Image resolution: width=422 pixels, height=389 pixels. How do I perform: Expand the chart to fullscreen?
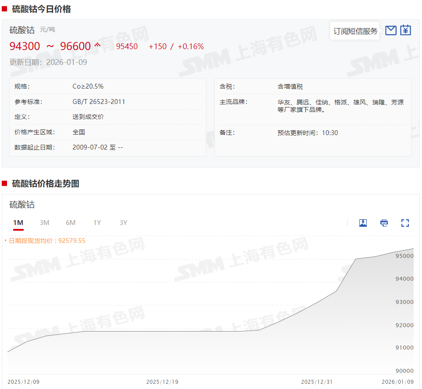click(405, 223)
